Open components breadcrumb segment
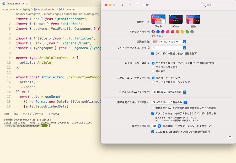This screenshot has height=163, width=236. click(11, 9)
